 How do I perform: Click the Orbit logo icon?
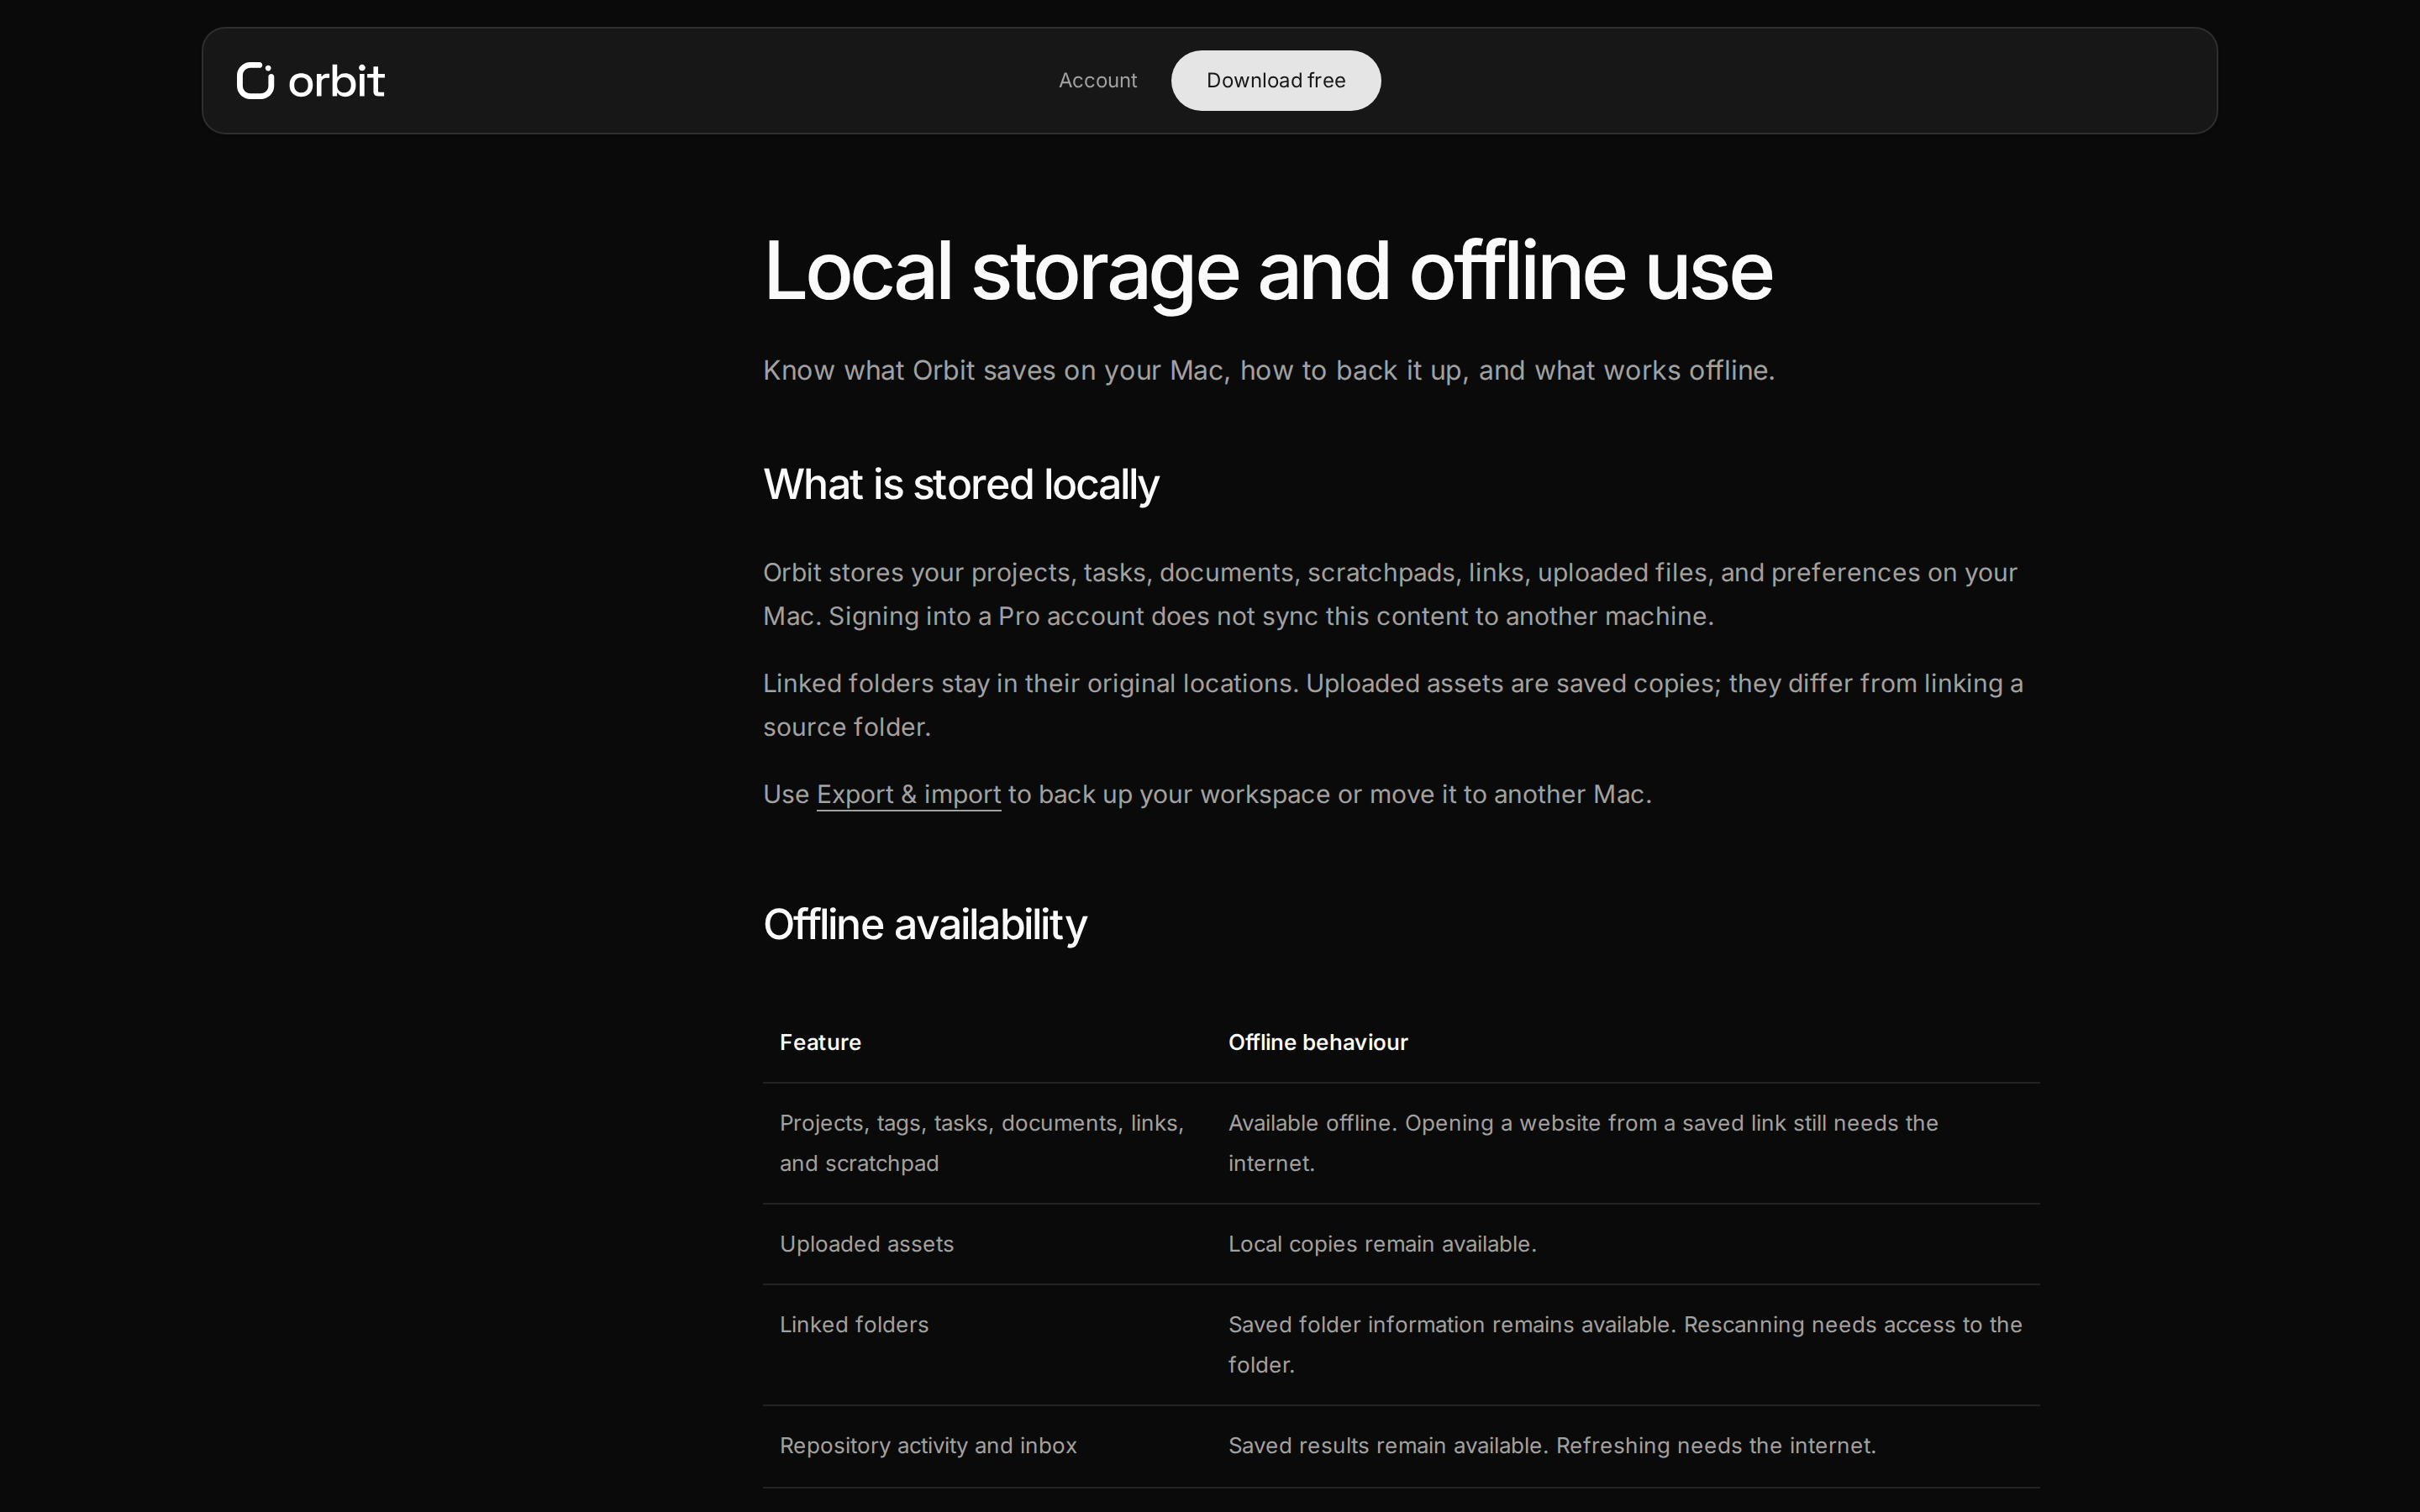255,80
